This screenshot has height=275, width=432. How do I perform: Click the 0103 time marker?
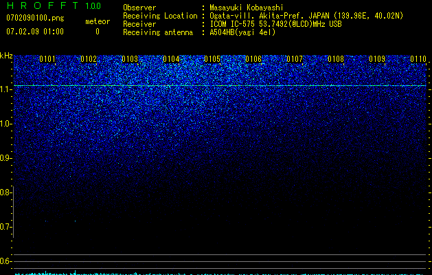(130, 59)
